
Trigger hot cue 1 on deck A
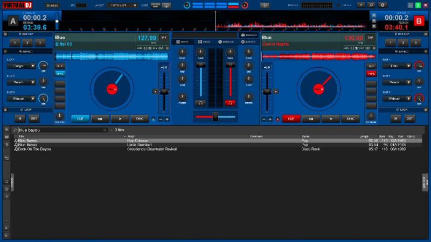pyautogui.click(x=15, y=43)
